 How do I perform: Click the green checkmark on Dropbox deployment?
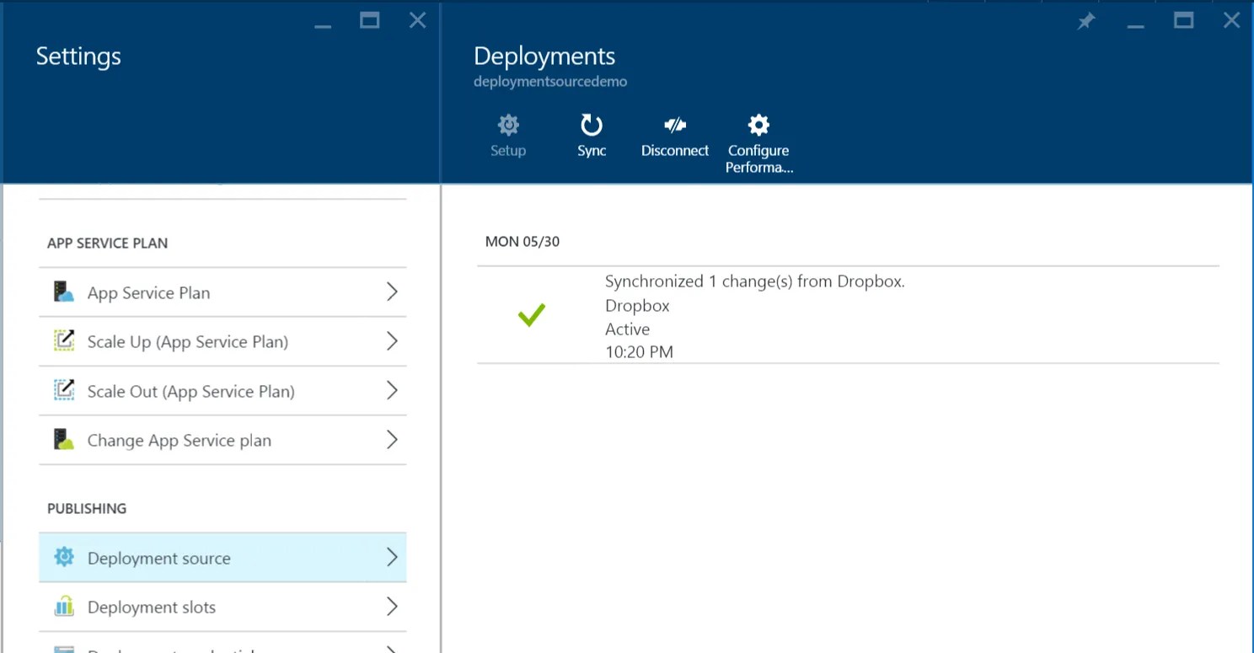pos(532,315)
